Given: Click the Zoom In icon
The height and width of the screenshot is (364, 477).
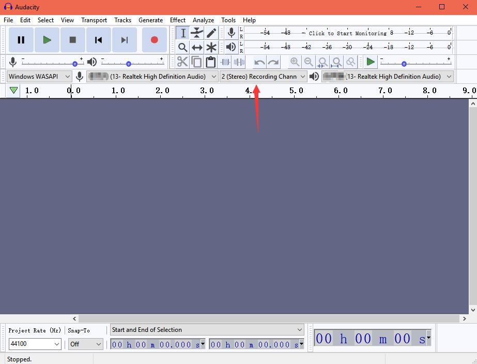Looking at the screenshot, I should click(294, 62).
